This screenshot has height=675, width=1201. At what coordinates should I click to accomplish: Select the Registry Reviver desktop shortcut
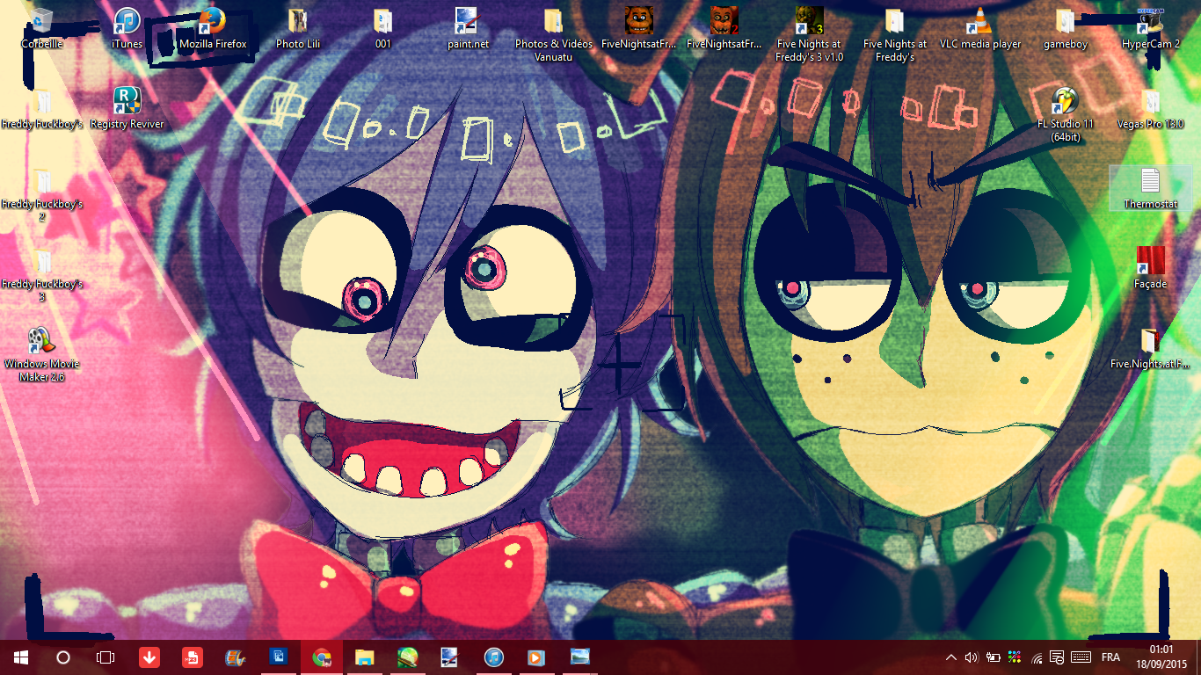coord(127,108)
